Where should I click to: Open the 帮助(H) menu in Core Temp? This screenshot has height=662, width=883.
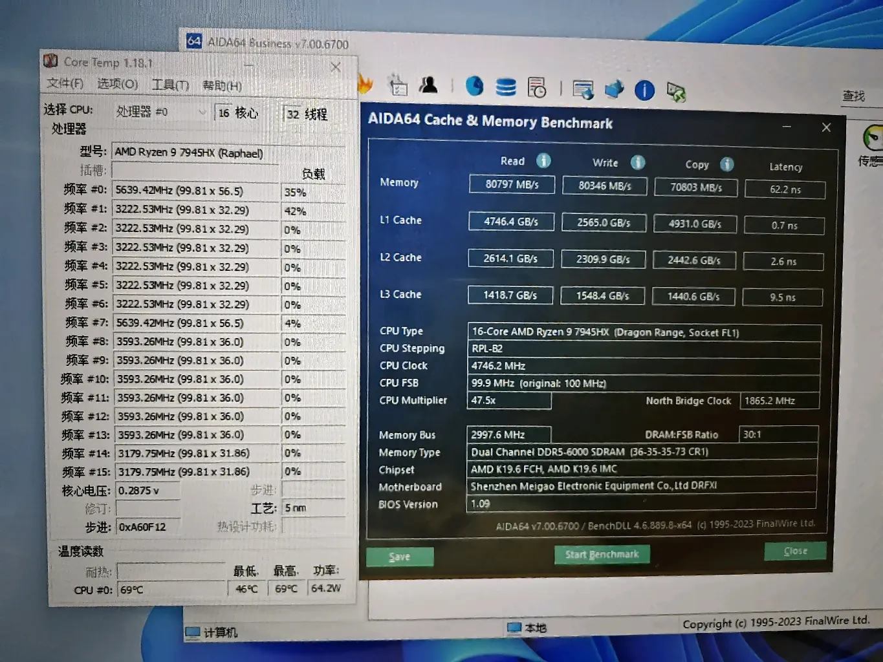click(x=223, y=86)
